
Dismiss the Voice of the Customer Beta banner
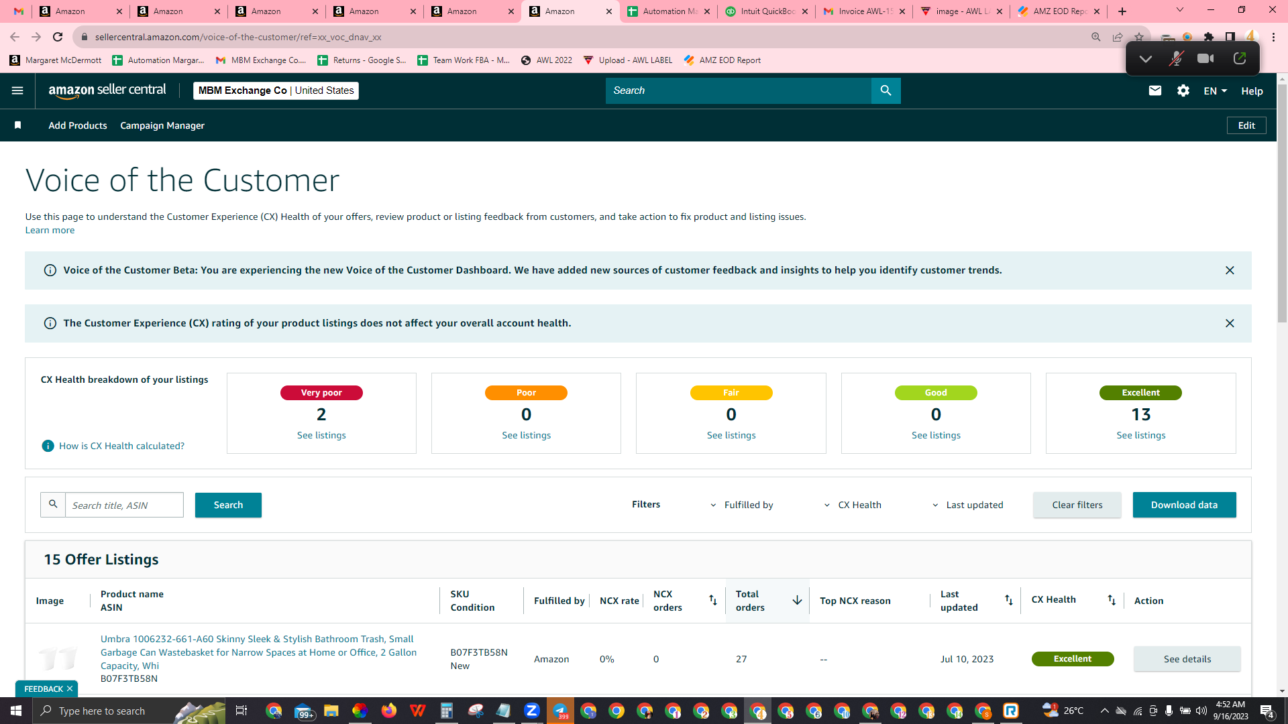click(1230, 270)
